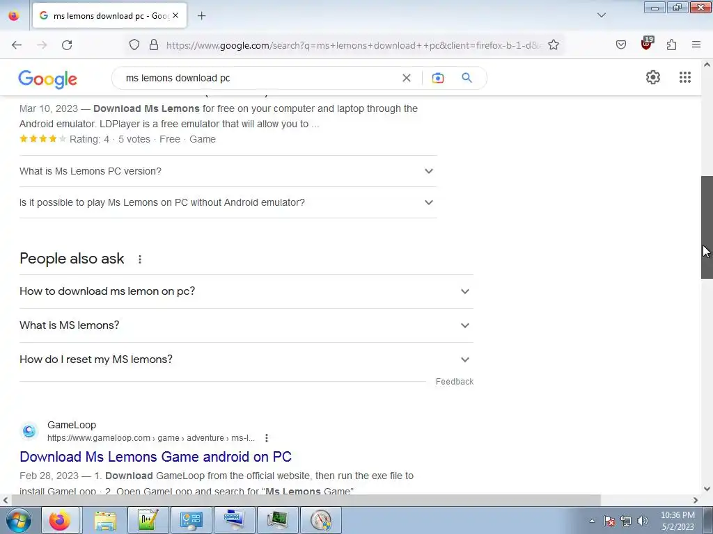The image size is (713, 534).
Task: Open Windows Explorer from the taskbar
Action: (x=105, y=520)
